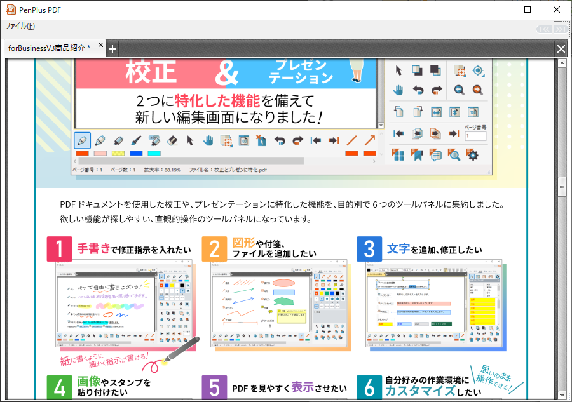572x402 pixels.
Task: Open the bookmark panel icon
Action: point(417,154)
